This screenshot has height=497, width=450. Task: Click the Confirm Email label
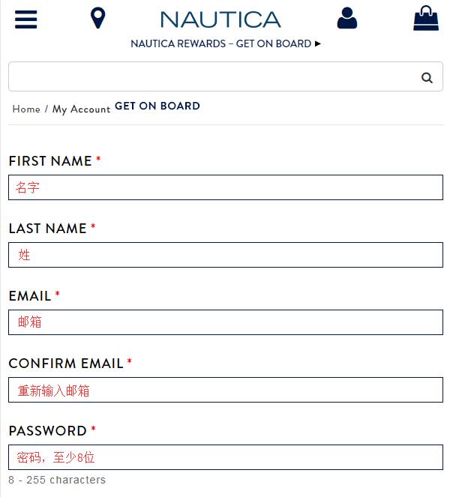66,364
